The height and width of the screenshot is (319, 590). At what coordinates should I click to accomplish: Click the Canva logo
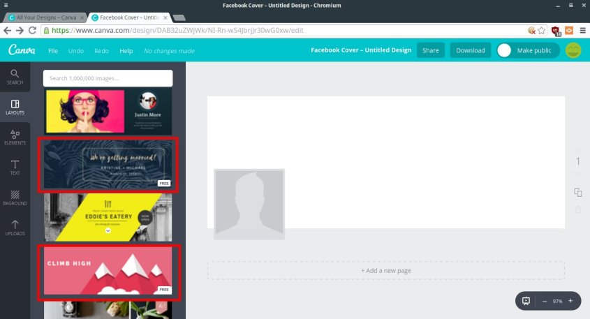22,50
